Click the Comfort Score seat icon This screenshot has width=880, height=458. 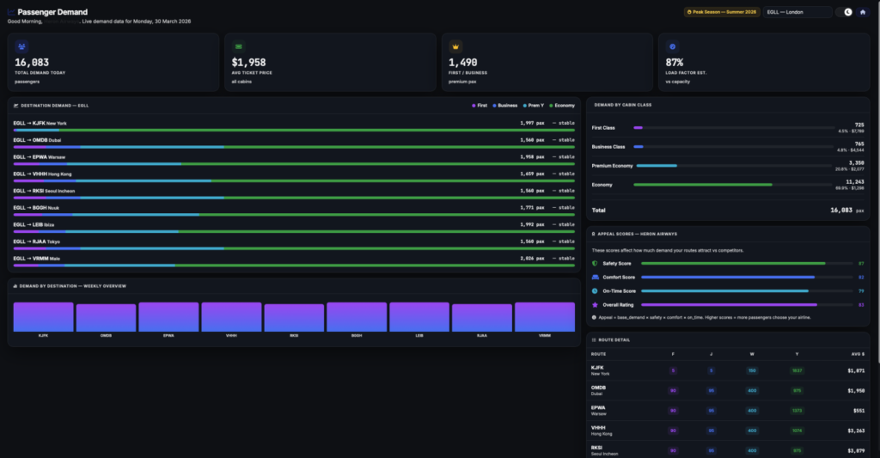pos(595,278)
